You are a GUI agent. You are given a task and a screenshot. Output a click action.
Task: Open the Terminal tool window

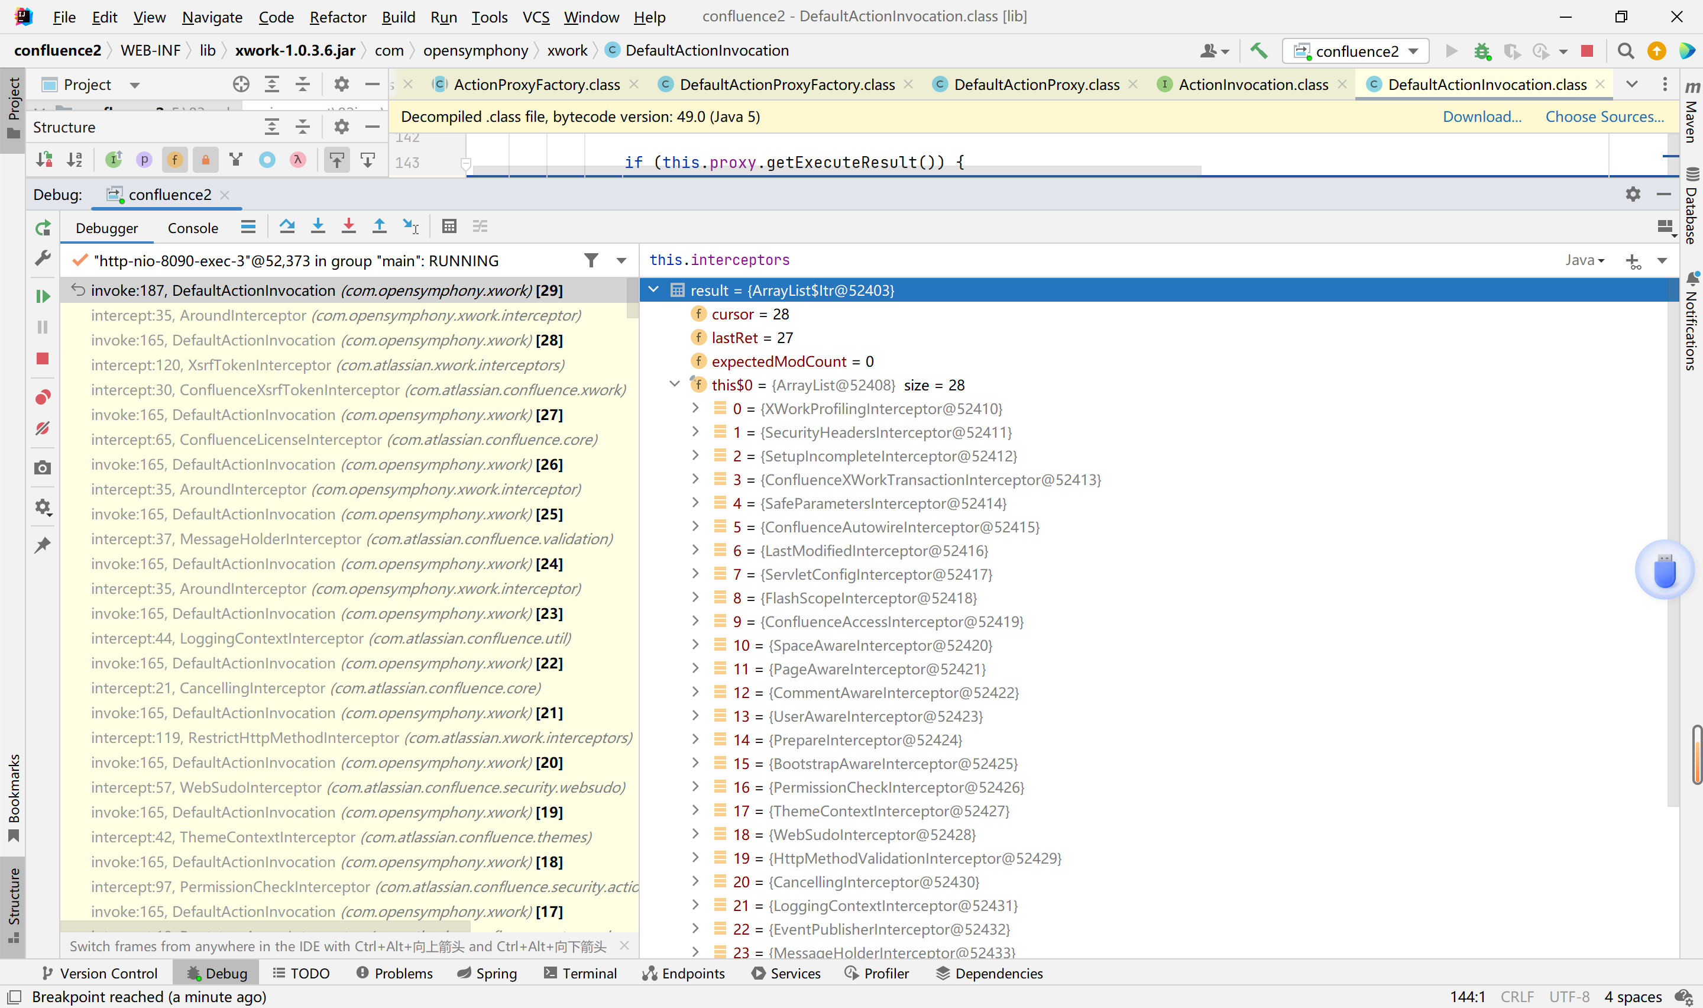coord(580,973)
